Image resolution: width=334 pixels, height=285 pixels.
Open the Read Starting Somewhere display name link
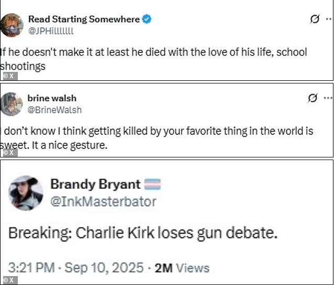tap(84, 19)
